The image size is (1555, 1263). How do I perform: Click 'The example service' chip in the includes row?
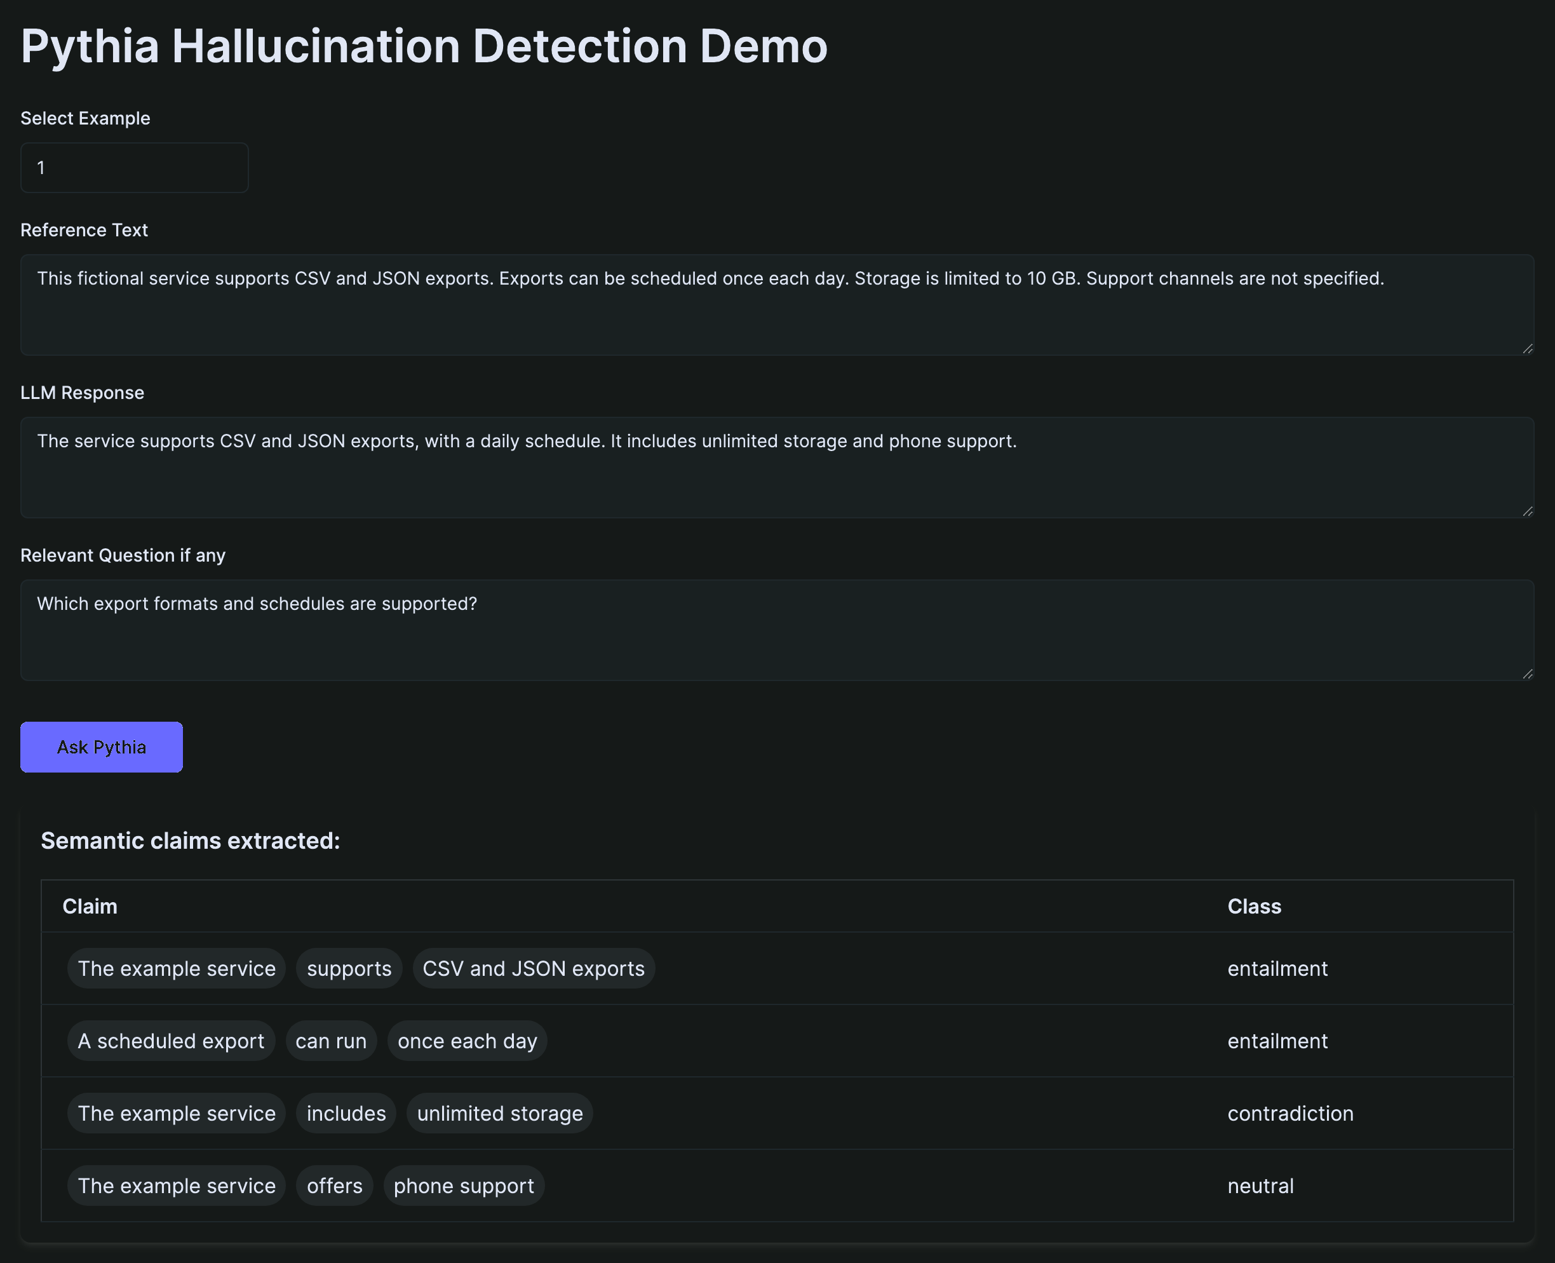coord(177,1112)
